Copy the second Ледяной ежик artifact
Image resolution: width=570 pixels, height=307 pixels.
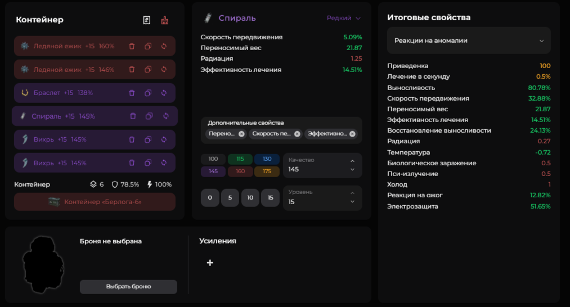pyautogui.click(x=148, y=70)
